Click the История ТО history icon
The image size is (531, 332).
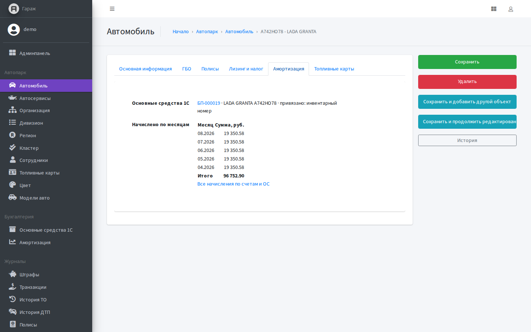[13, 299]
